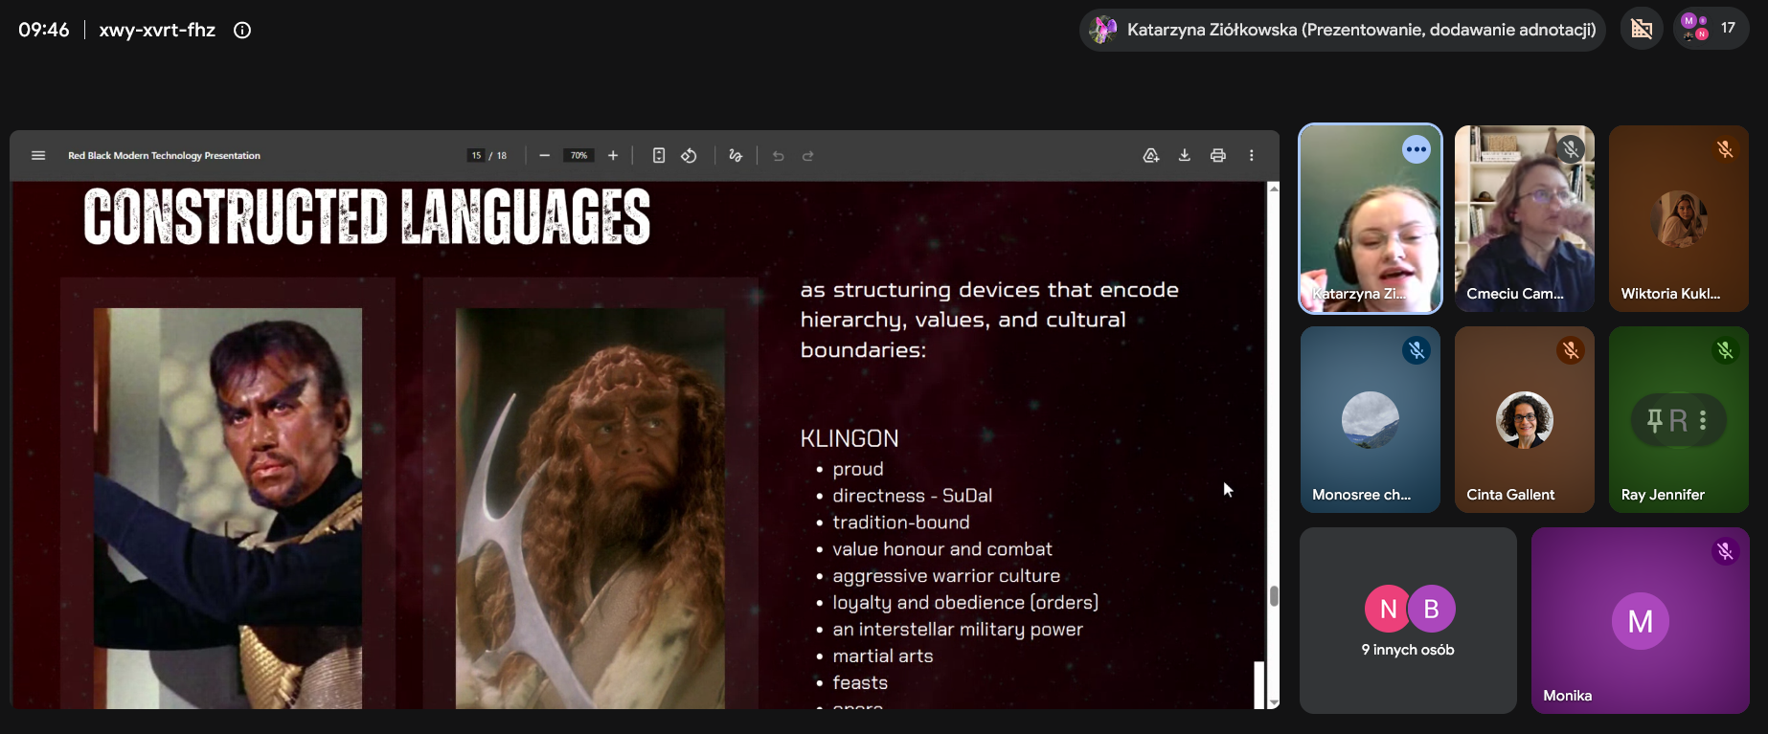The height and width of the screenshot is (734, 1768).
Task: Click the bullet 'martial arts'
Action: [x=882, y=656]
